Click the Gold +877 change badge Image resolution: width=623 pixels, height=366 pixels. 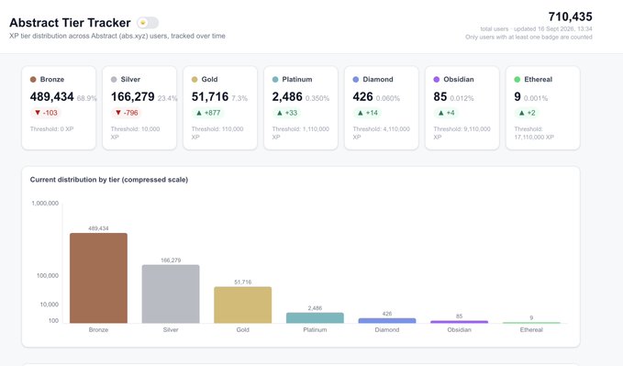coord(208,113)
